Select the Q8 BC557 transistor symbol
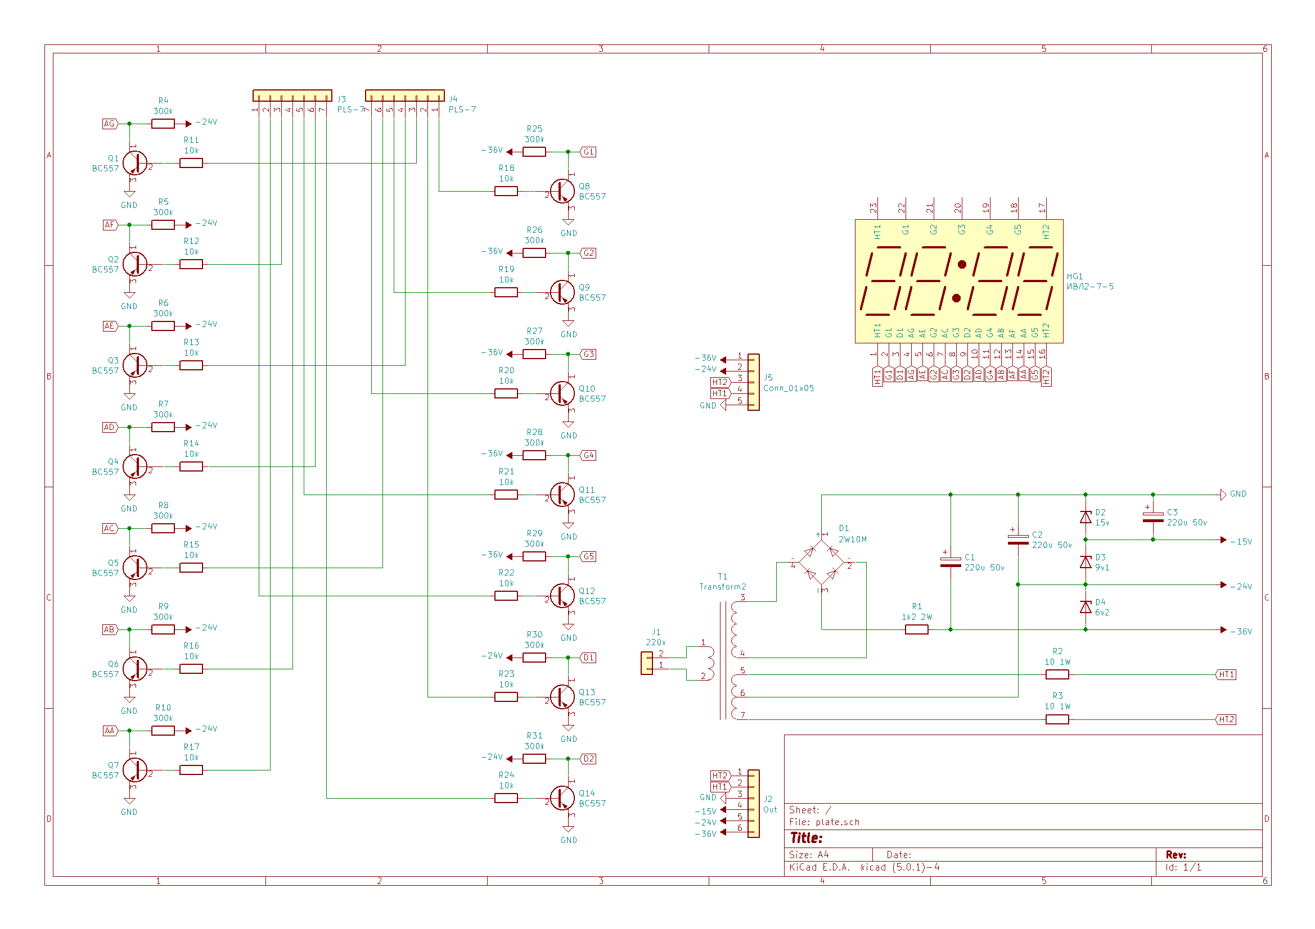 (562, 191)
